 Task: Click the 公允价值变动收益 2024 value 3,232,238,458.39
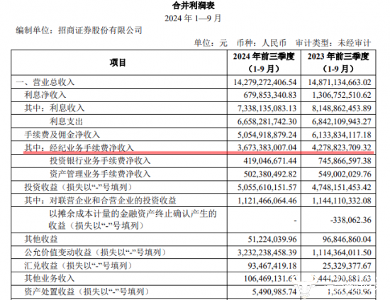(x=267, y=252)
